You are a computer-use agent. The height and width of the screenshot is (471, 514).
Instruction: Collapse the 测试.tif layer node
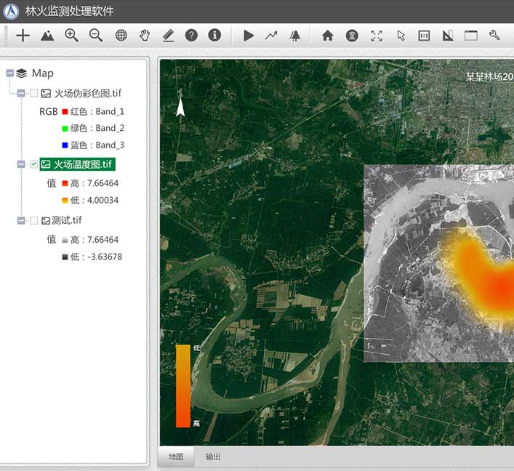coord(21,220)
